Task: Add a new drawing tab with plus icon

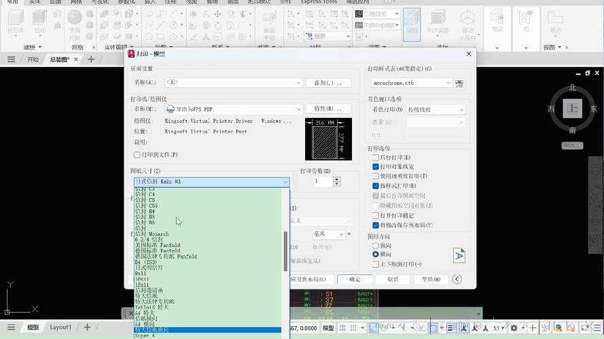Action: 91,60
